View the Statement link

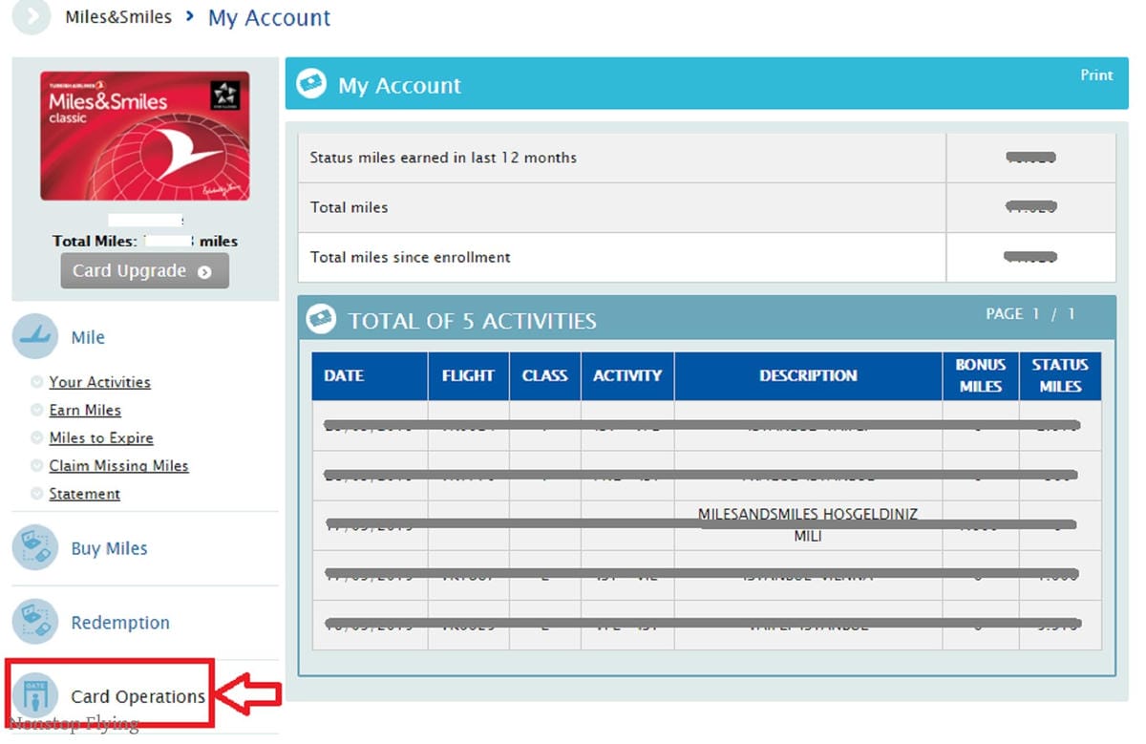click(x=84, y=494)
